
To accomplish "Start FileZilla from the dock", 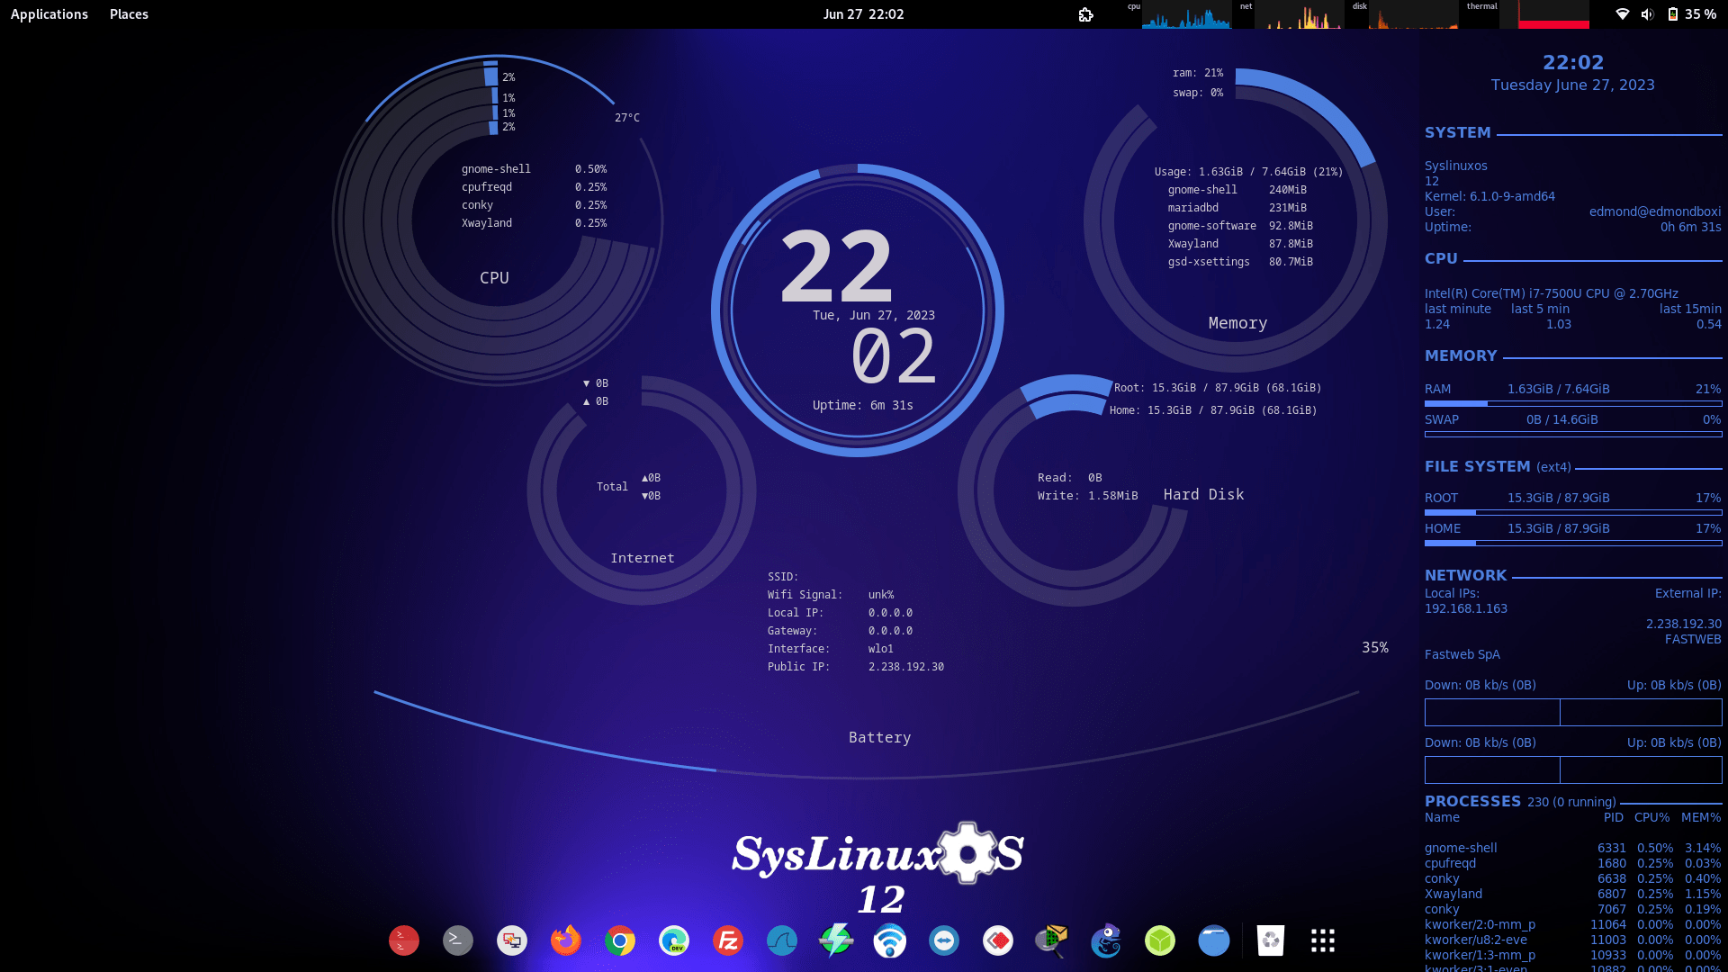I will (729, 940).
